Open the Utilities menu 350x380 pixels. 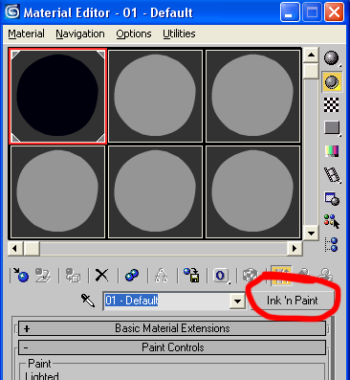179,34
